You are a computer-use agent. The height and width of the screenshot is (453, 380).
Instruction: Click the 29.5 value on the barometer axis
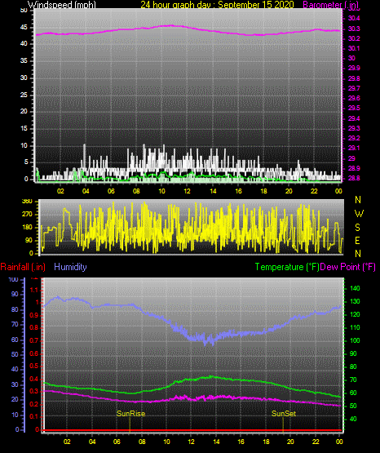[x=354, y=108]
